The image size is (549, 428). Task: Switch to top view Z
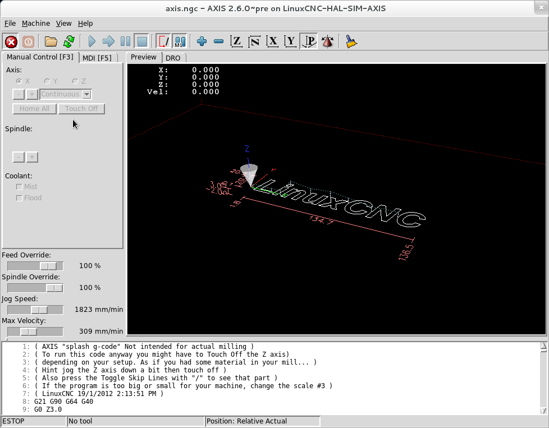pyautogui.click(x=236, y=42)
